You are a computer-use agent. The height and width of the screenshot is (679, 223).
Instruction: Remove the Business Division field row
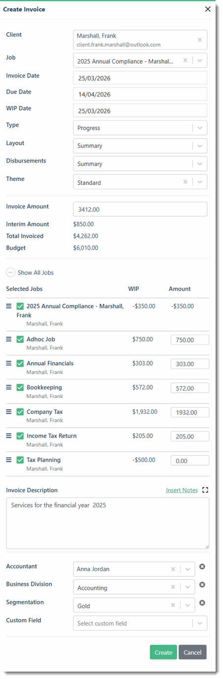click(x=202, y=585)
